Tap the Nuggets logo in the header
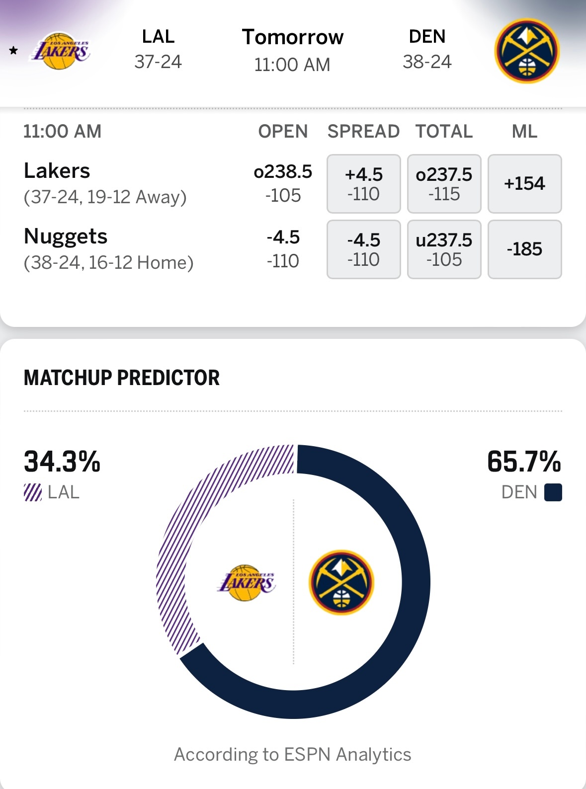Image resolution: width=586 pixels, height=789 pixels. coord(527,51)
